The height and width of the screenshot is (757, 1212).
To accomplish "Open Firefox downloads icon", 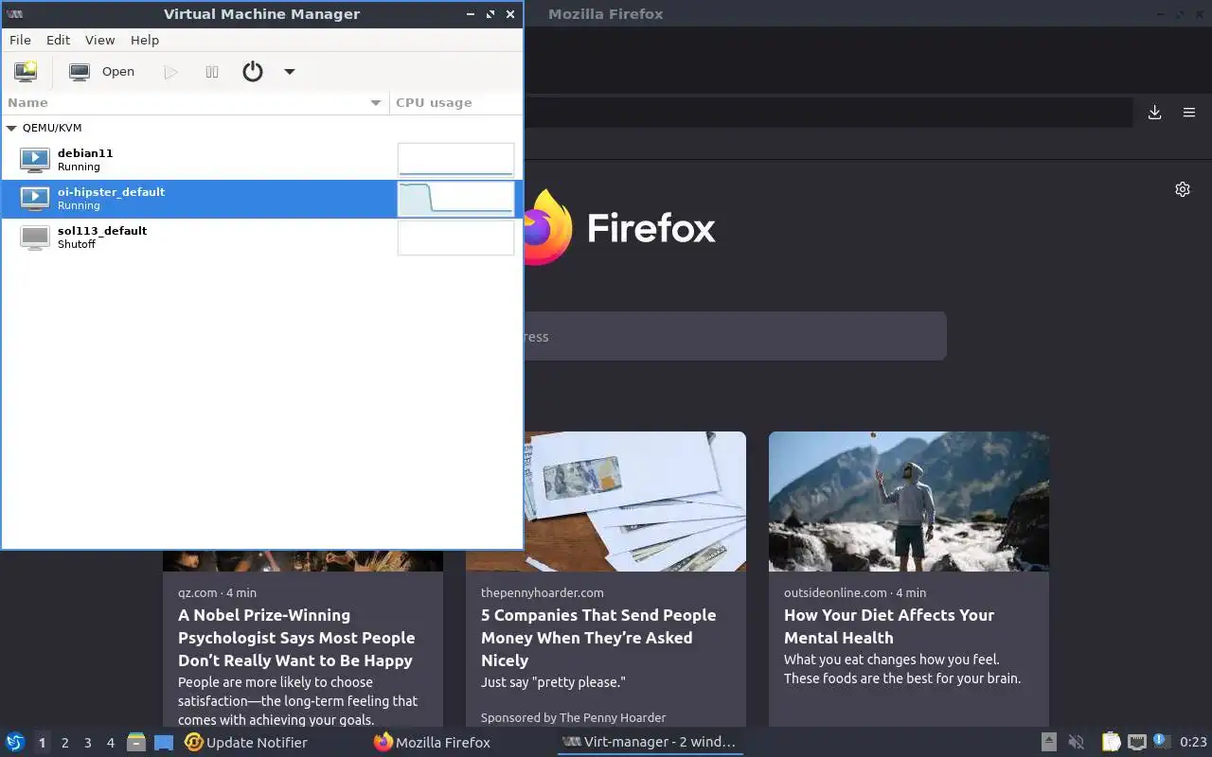I will click(x=1154, y=113).
